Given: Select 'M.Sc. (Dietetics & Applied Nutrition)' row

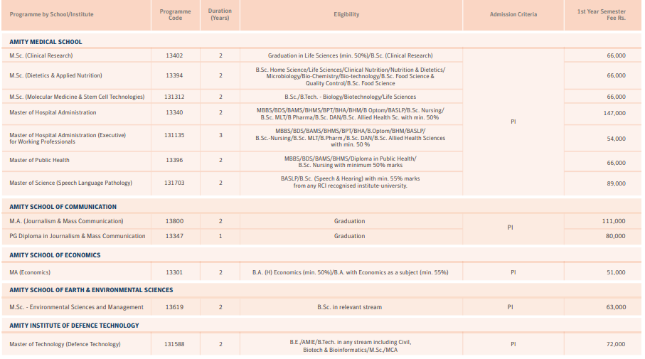Looking at the screenshot, I should tap(55, 75).
